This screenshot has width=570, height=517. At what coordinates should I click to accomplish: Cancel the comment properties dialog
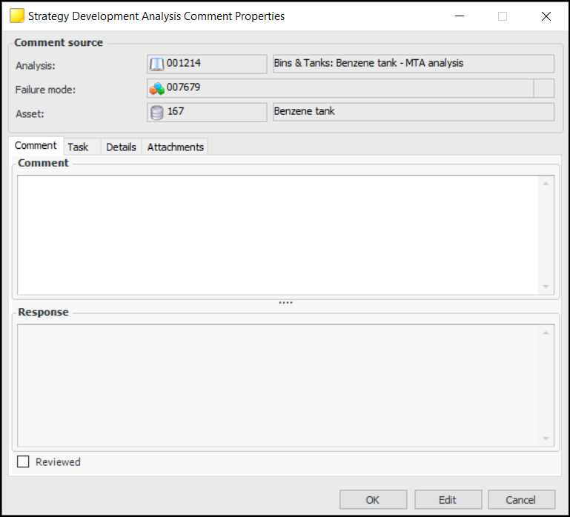coord(521,500)
